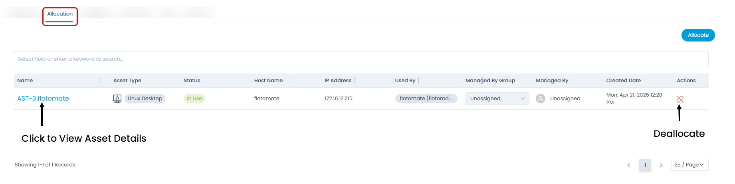Select page 1 in pagination

pyautogui.click(x=645, y=165)
